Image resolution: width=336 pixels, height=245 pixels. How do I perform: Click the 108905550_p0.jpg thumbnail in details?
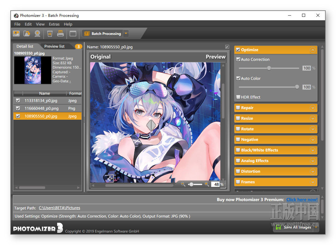coord(32,70)
